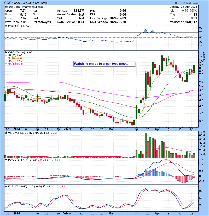Click the orange EMA(8) legend line marker

point(6,58)
